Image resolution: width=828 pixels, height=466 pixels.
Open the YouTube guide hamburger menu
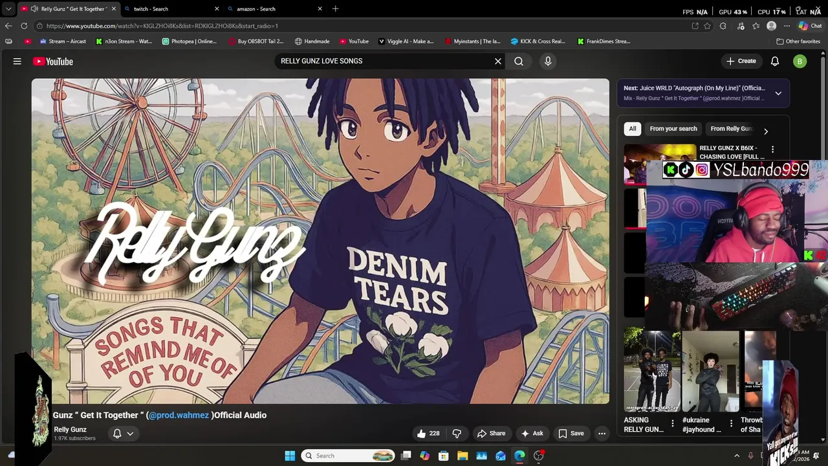click(17, 61)
